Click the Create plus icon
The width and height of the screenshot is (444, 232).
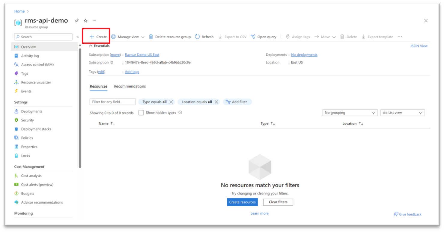click(92, 37)
